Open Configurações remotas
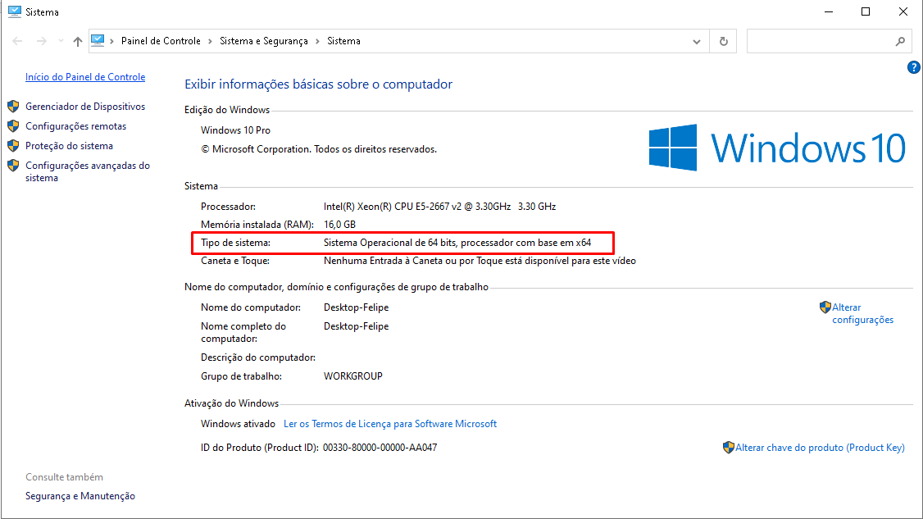 pos(76,126)
